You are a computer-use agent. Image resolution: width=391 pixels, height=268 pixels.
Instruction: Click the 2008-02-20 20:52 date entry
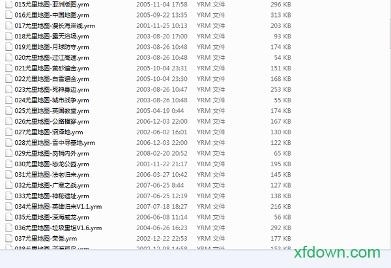click(x=162, y=153)
